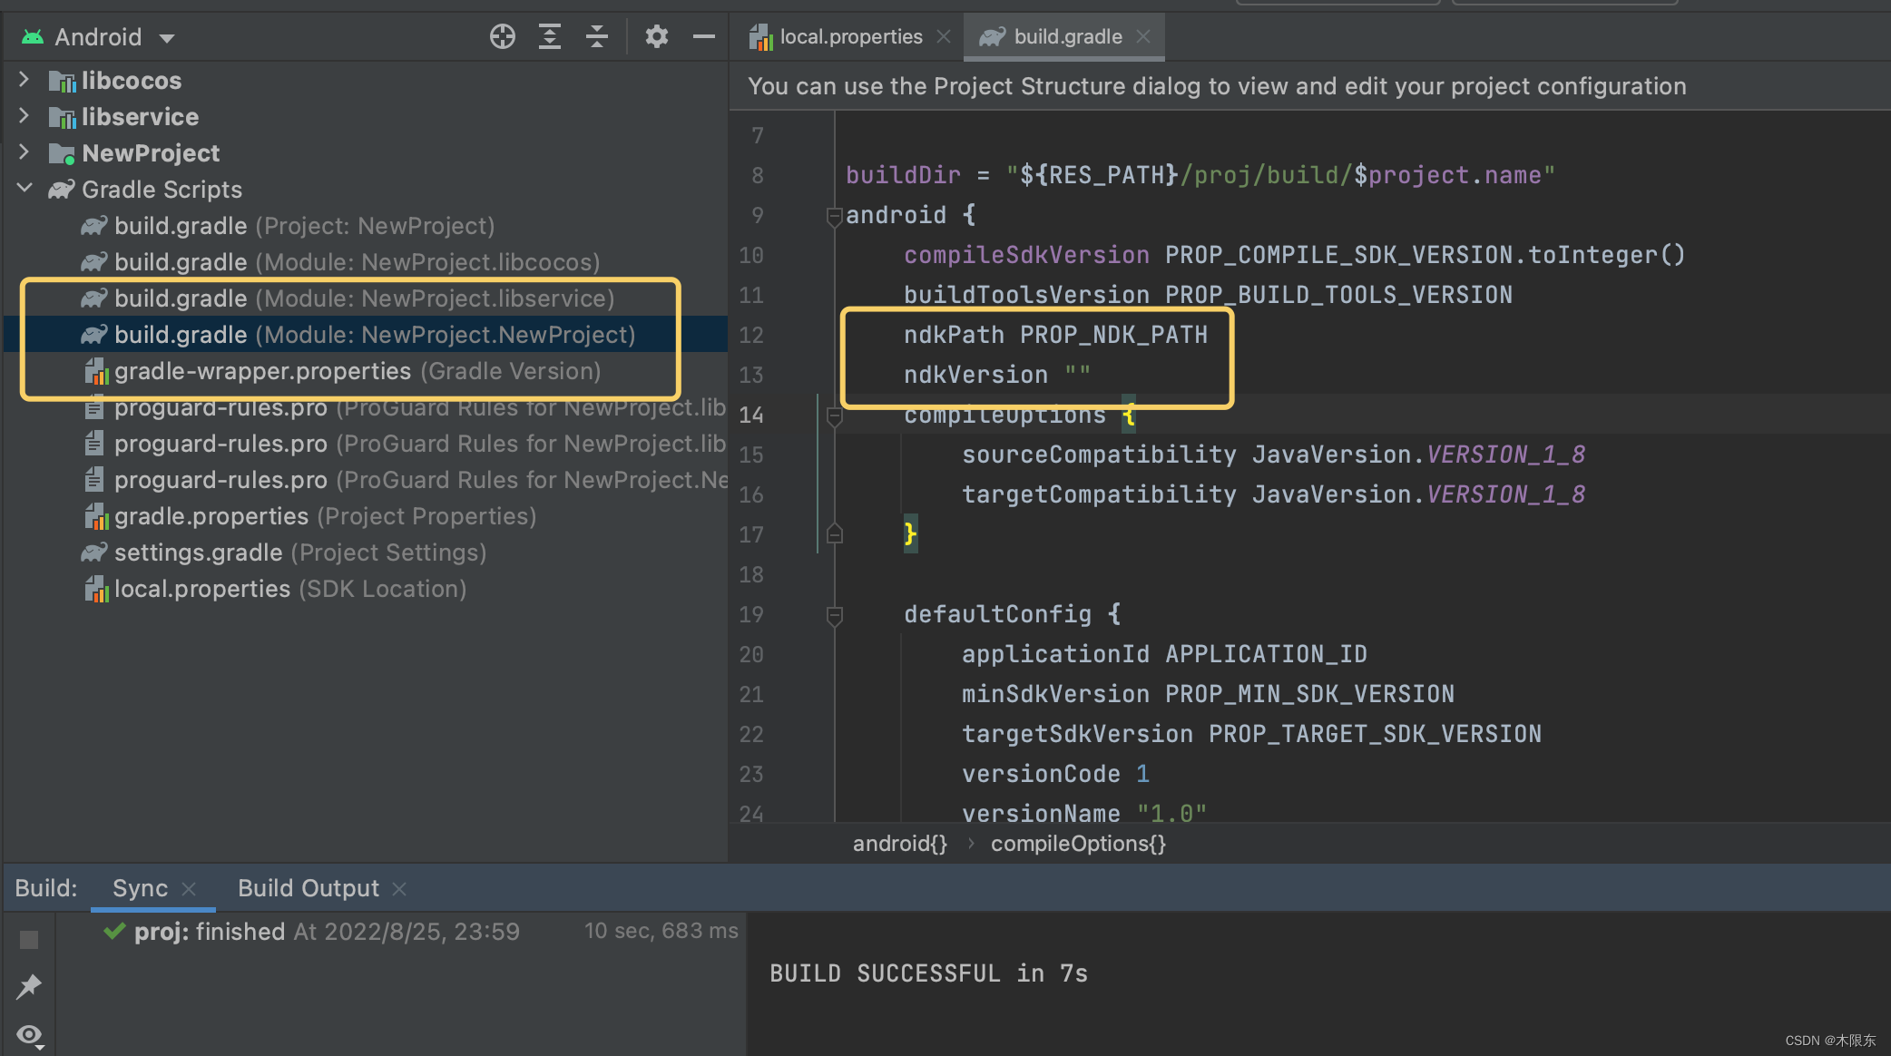Click the Expand All icon in project toolbar
This screenshot has width=1891, height=1056.
549,36
